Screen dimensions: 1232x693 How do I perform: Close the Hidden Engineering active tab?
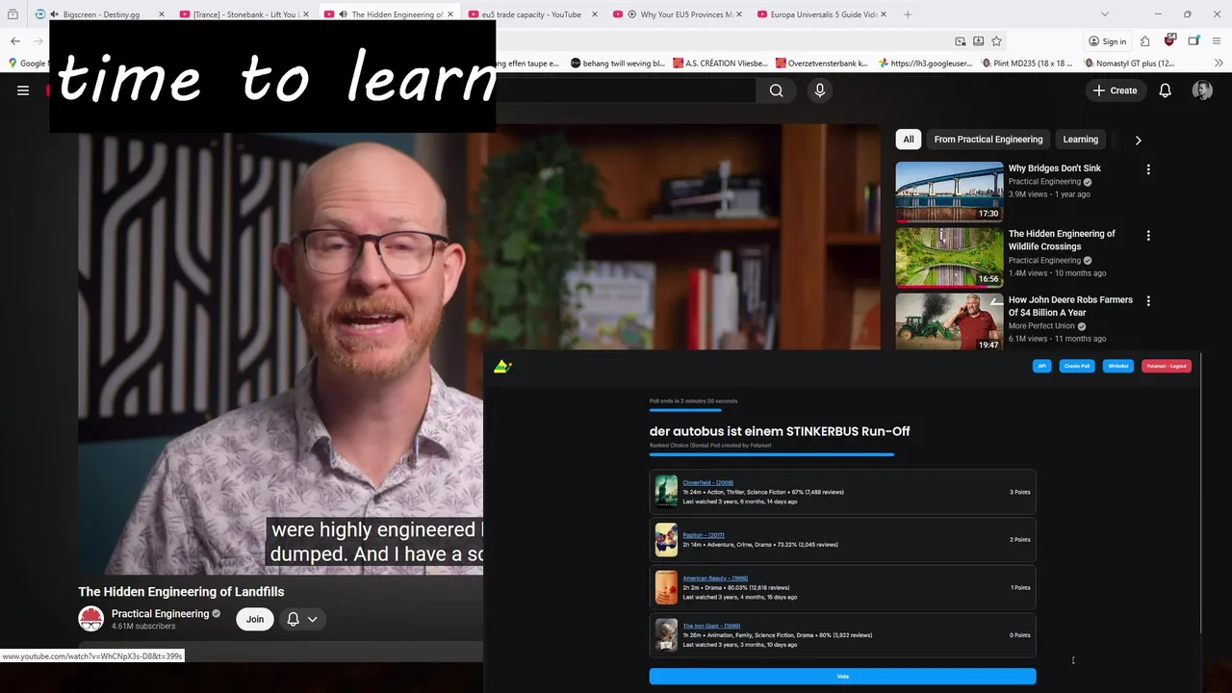click(449, 14)
